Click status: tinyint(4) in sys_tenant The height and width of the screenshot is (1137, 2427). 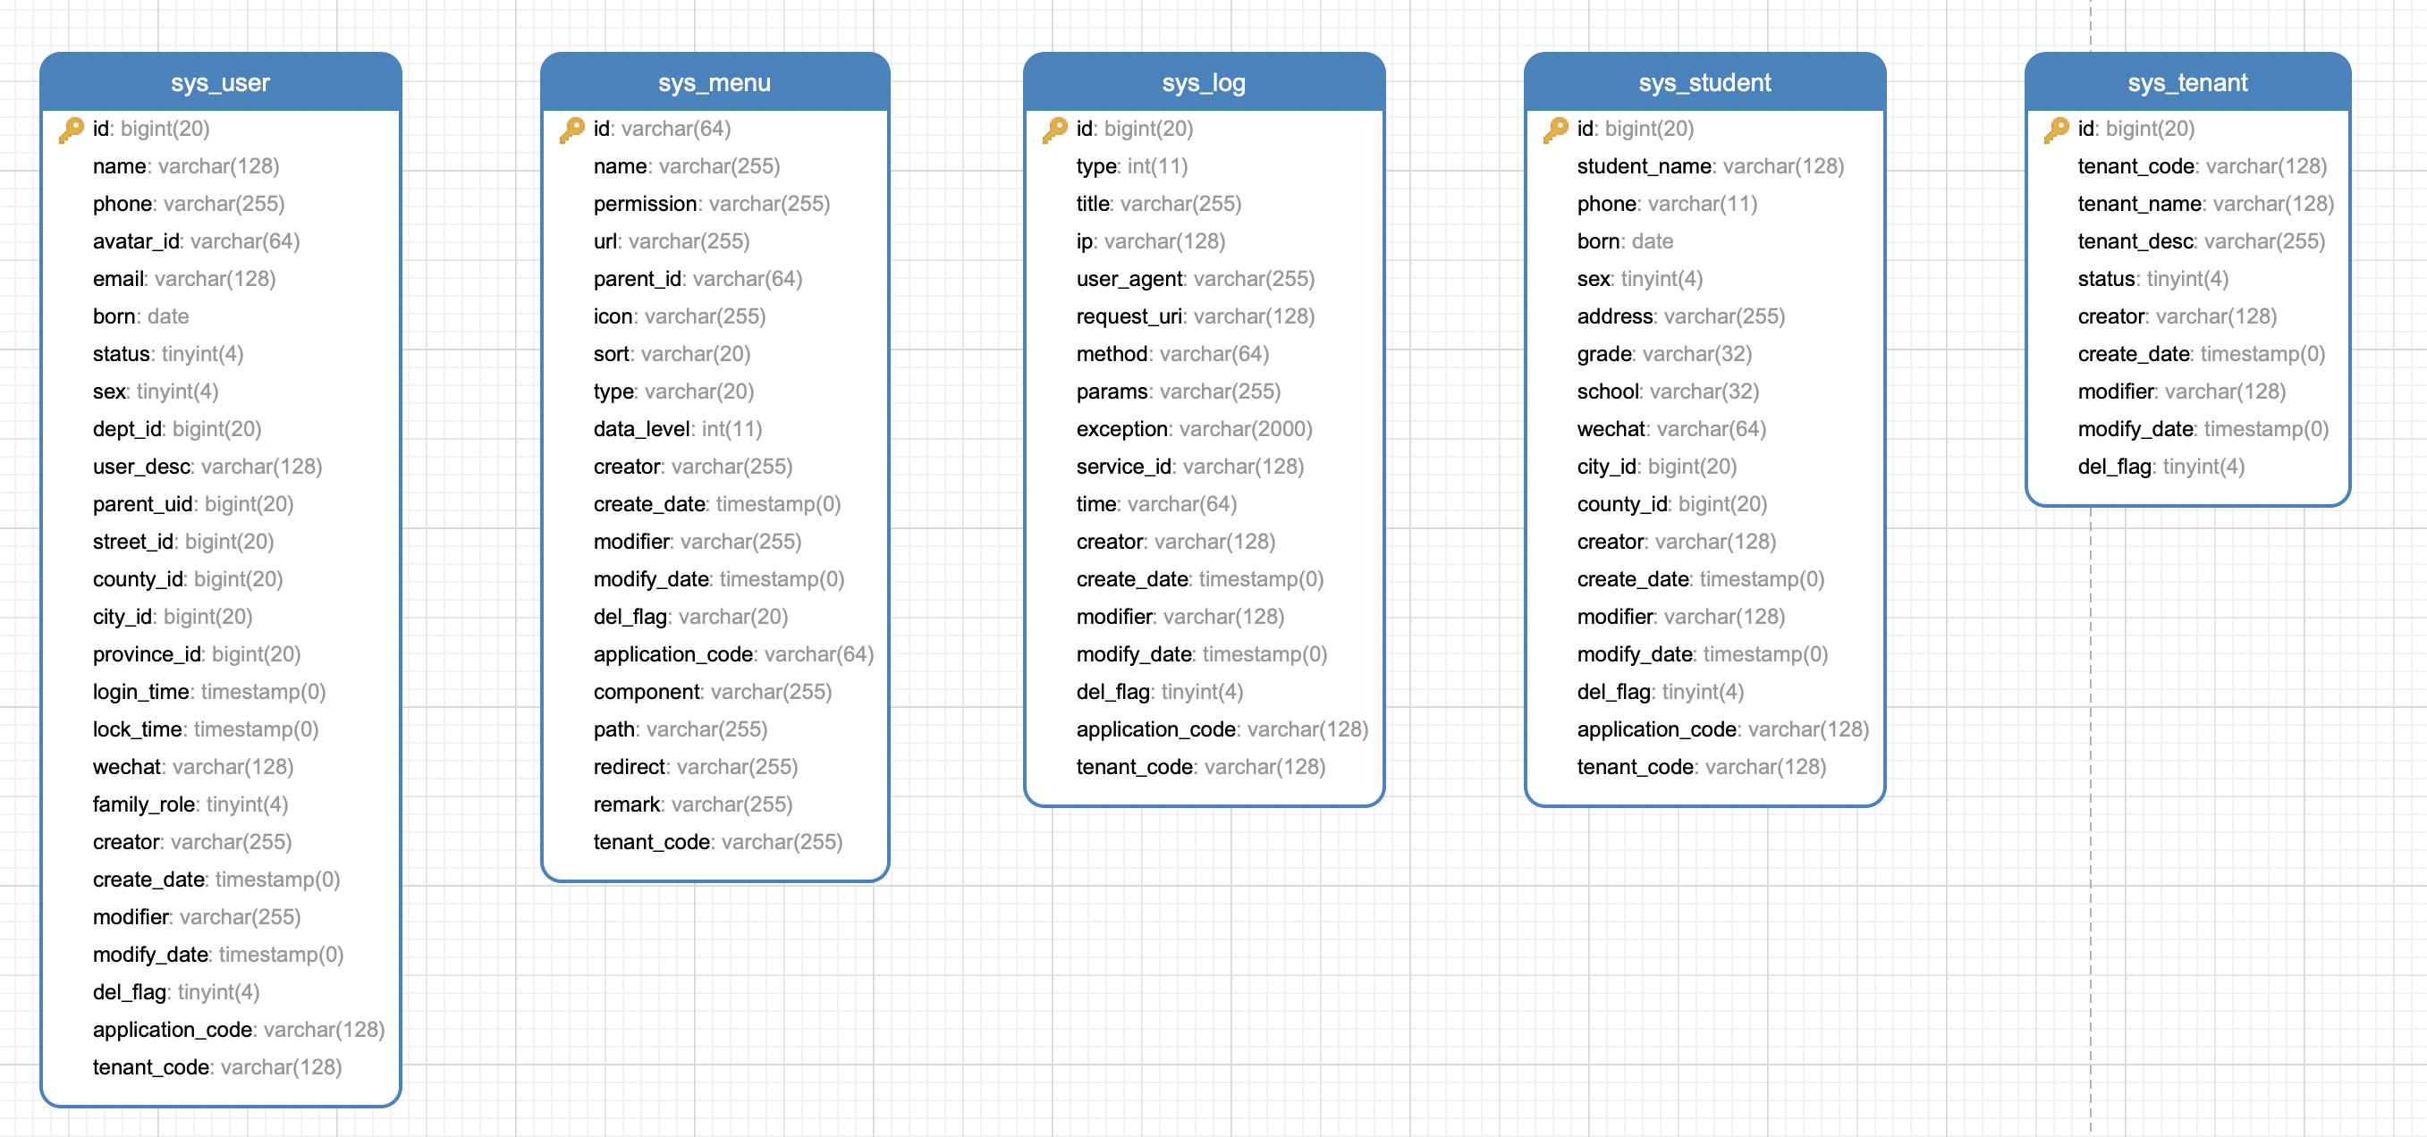[2152, 279]
